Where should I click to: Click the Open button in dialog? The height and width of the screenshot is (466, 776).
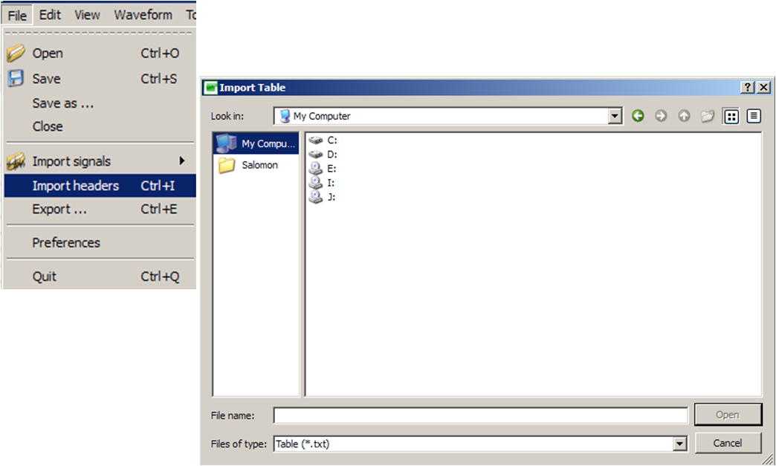click(x=728, y=415)
